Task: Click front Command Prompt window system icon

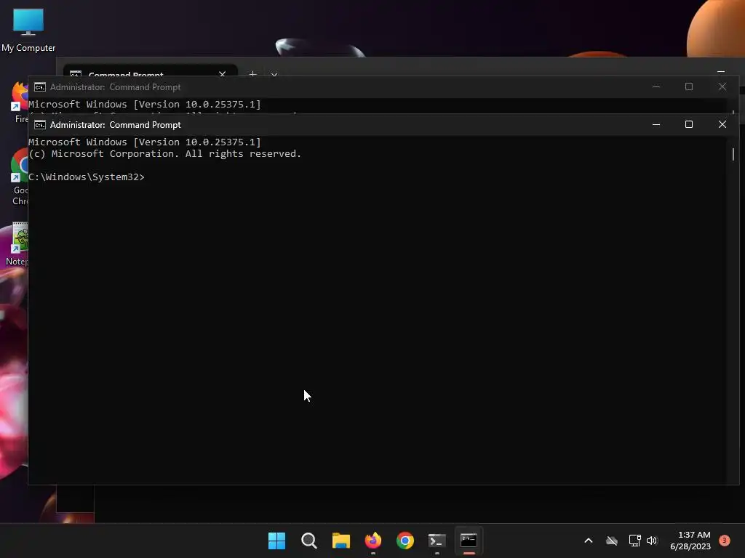Action: (40, 125)
